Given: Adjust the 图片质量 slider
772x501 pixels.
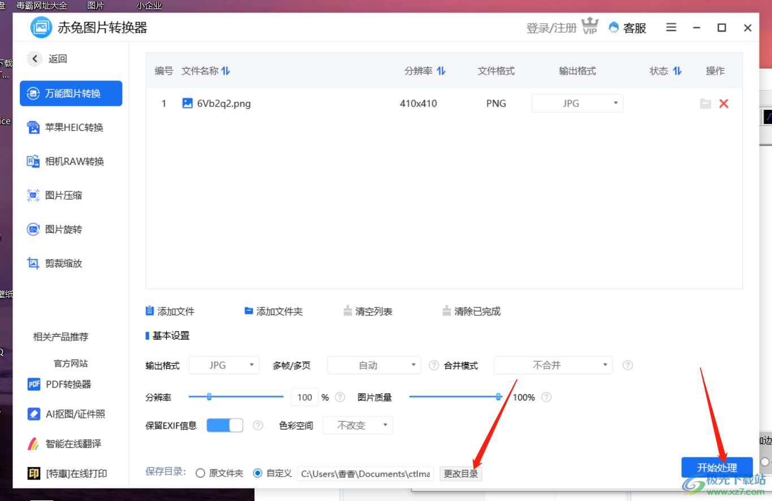Looking at the screenshot, I should point(456,397).
